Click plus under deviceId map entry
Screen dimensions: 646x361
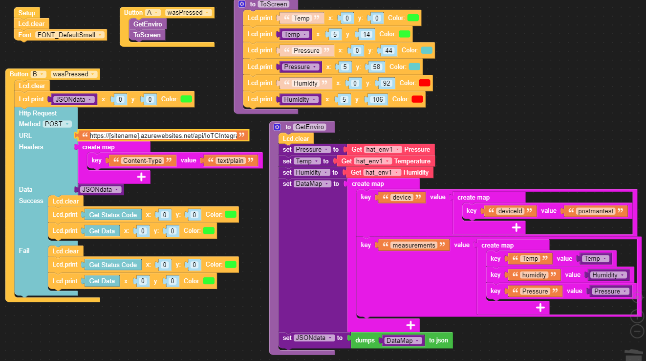coord(516,227)
